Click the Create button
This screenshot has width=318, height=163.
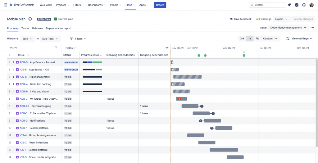coord(160,5)
